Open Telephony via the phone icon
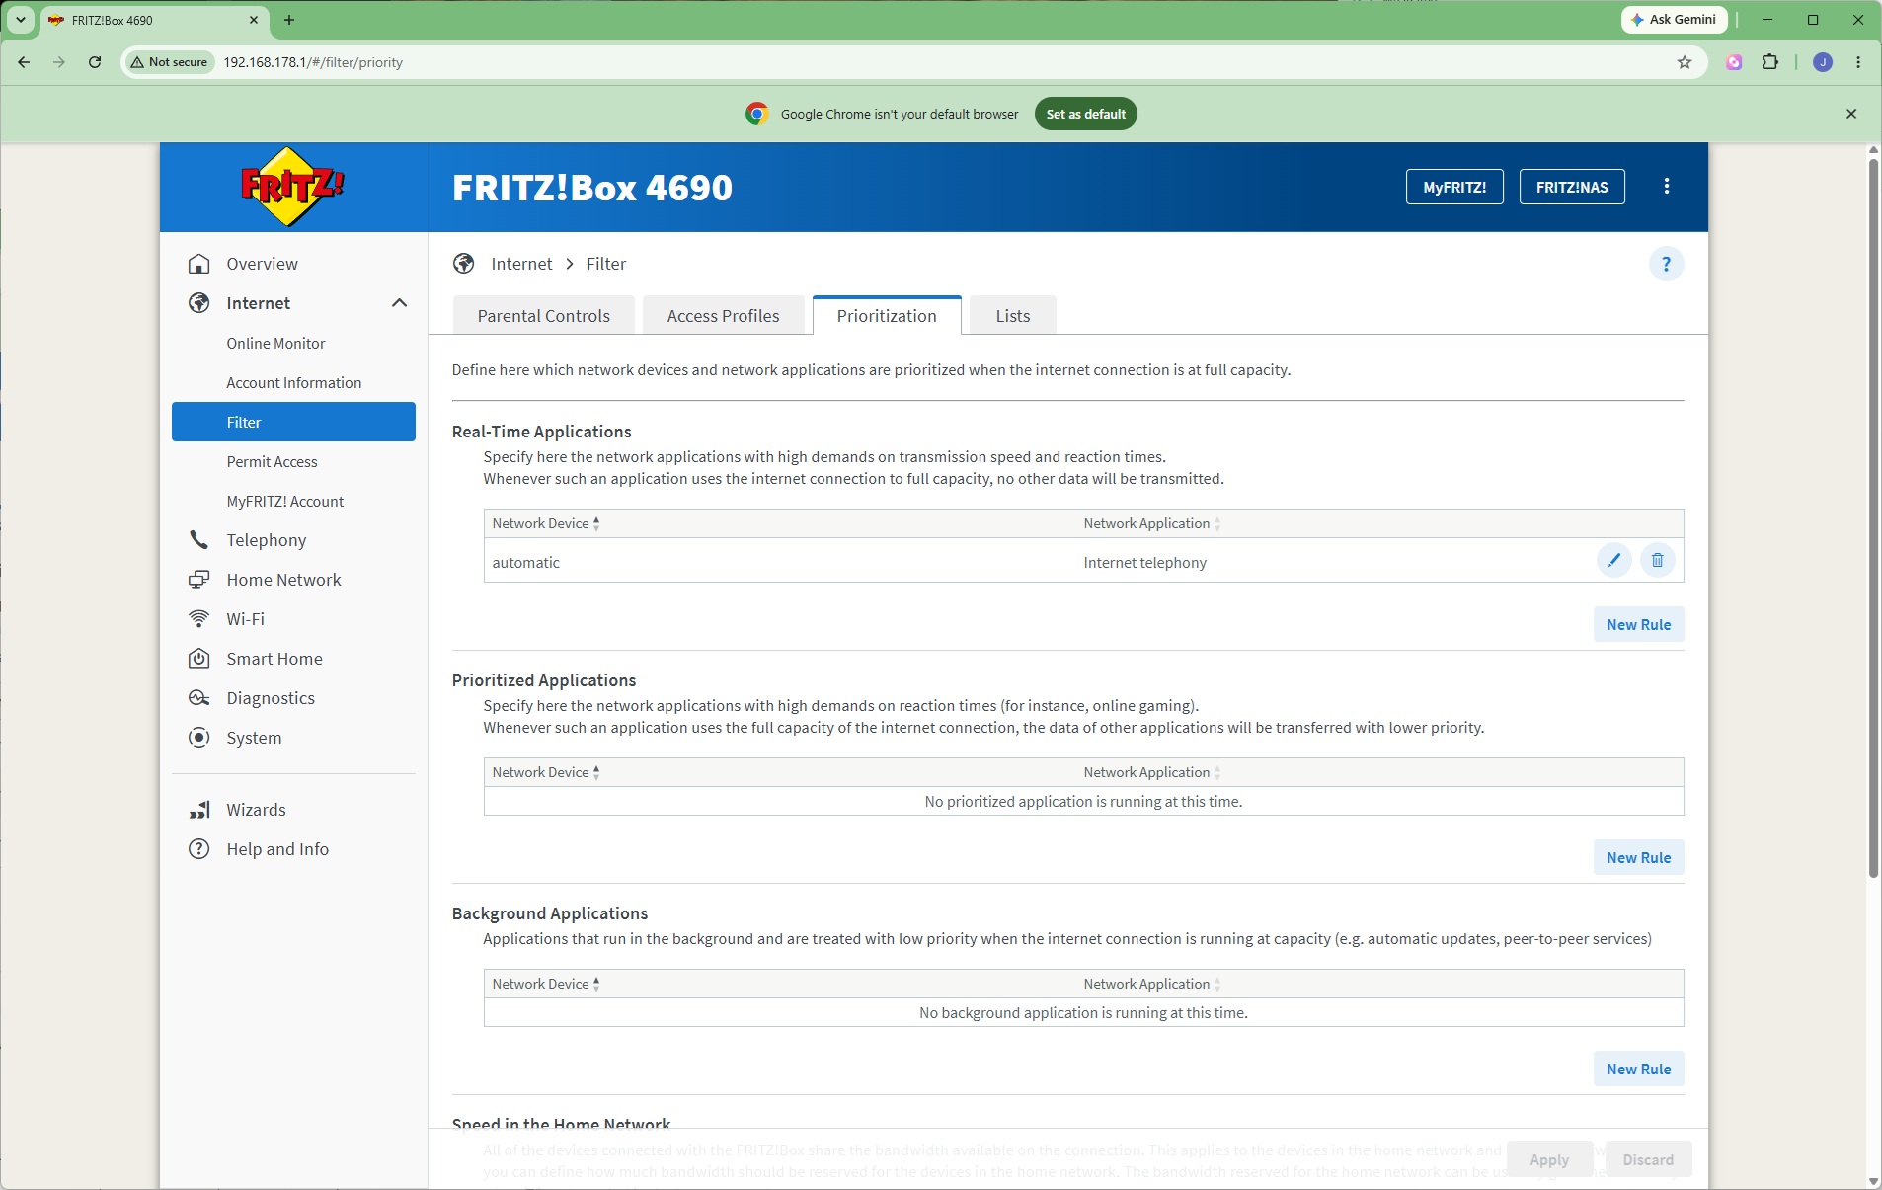This screenshot has height=1190, width=1882. tap(199, 540)
